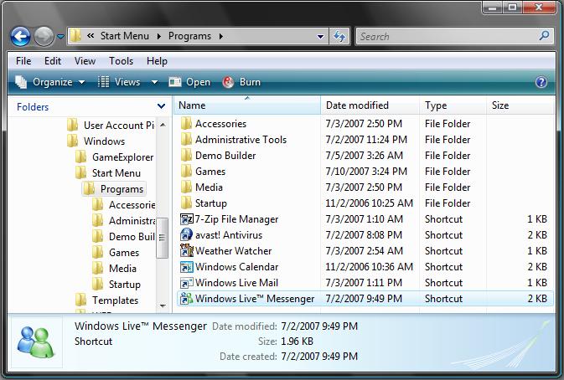Sort by the Type column header
Viewport: 564px width, 380px height.
[453, 105]
